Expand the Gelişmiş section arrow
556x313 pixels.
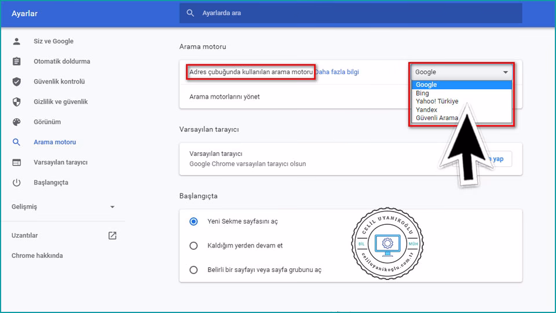(x=112, y=207)
